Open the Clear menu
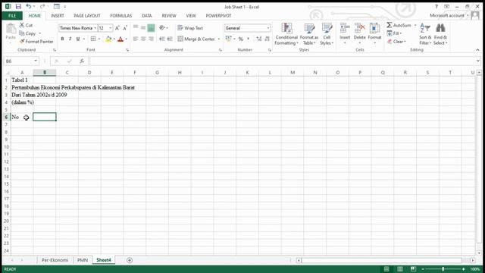The image size is (485, 273). click(x=396, y=42)
